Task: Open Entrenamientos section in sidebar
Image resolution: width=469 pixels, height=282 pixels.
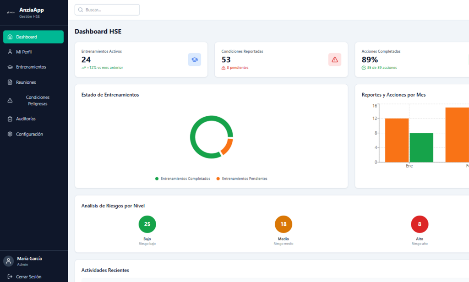Action: [x=31, y=67]
